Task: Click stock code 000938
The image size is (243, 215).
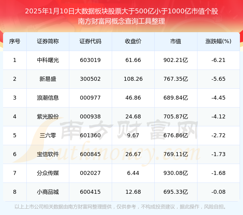Action: click(90, 117)
